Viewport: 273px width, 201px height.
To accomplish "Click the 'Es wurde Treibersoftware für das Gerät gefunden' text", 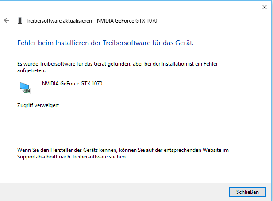I will [x=74, y=64].
